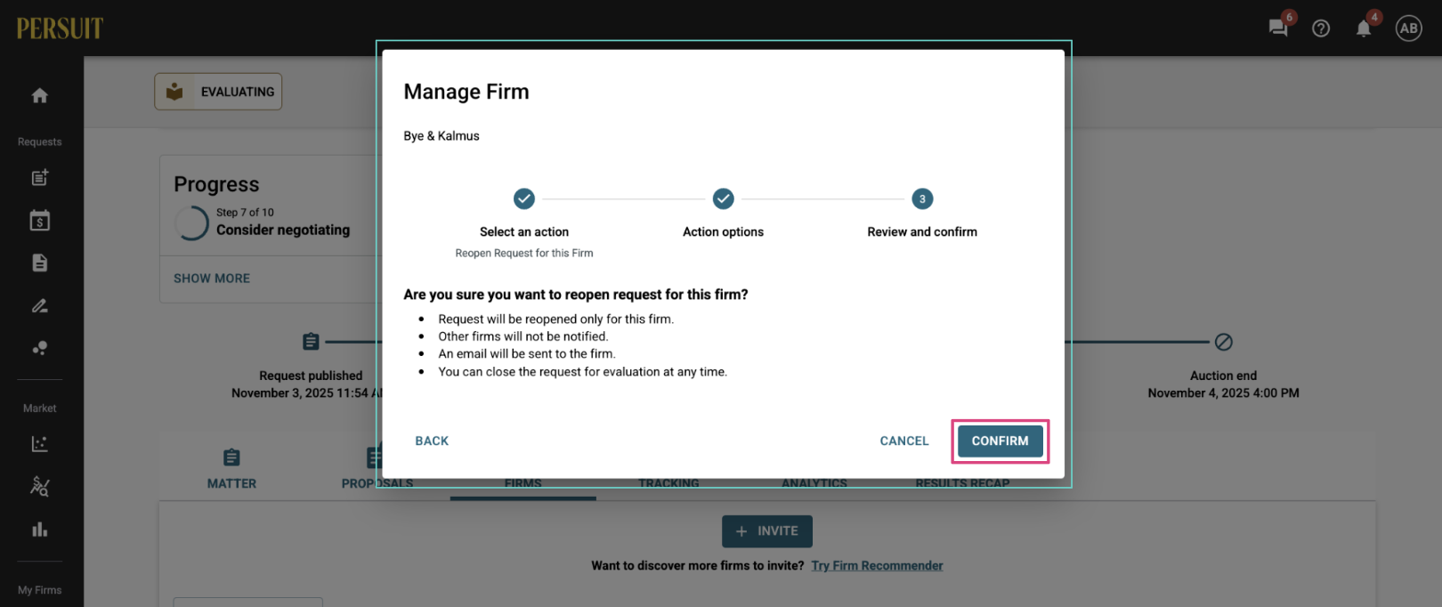The height and width of the screenshot is (607, 1442).
Task: Click the progress circle indicator for Step 7
Action: 191,223
